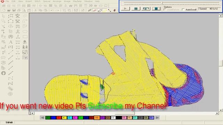This screenshot has width=223, height=125.
Task: Select green color 7 in palette
Action: (80, 118)
